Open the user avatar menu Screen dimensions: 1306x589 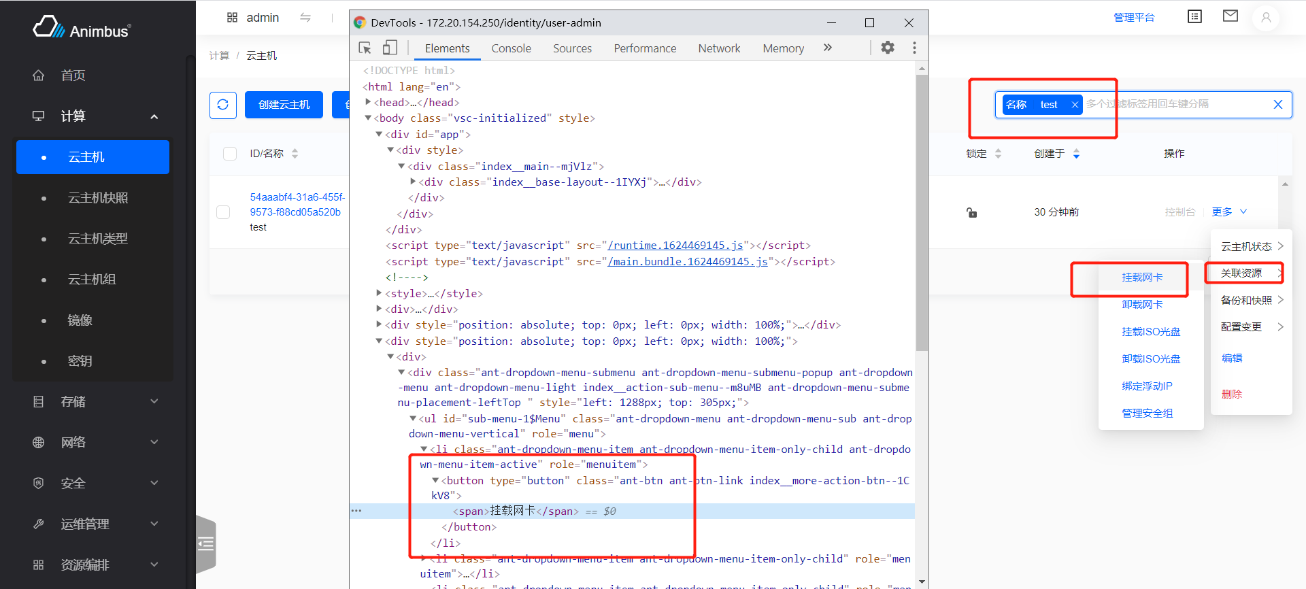click(x=1266, y=18)
